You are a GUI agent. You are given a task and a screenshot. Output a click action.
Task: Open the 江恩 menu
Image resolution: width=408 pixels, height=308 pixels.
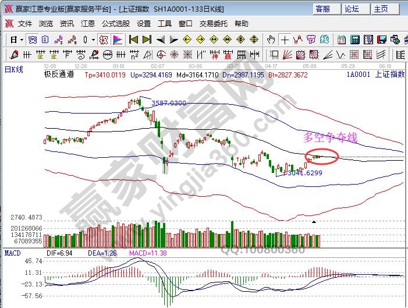[88, 24]
